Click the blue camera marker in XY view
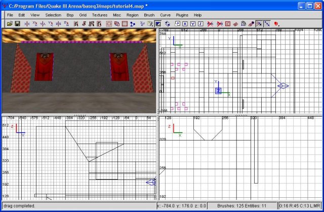The width and height of the screenshot is (324, 212). click(x=283, y=86)
